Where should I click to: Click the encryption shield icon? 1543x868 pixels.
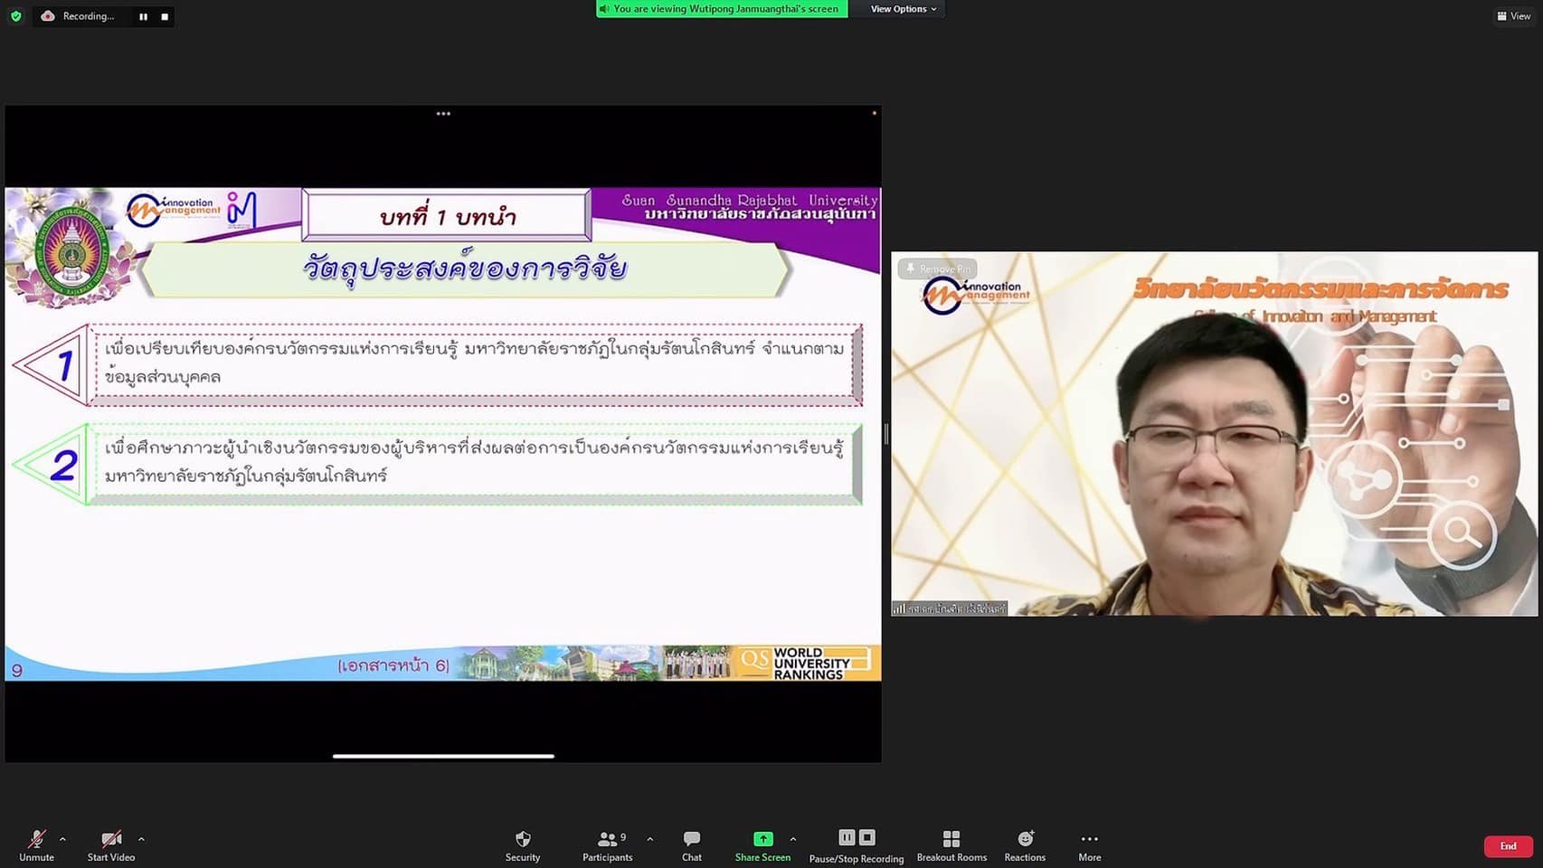click(x=15, y=16)
